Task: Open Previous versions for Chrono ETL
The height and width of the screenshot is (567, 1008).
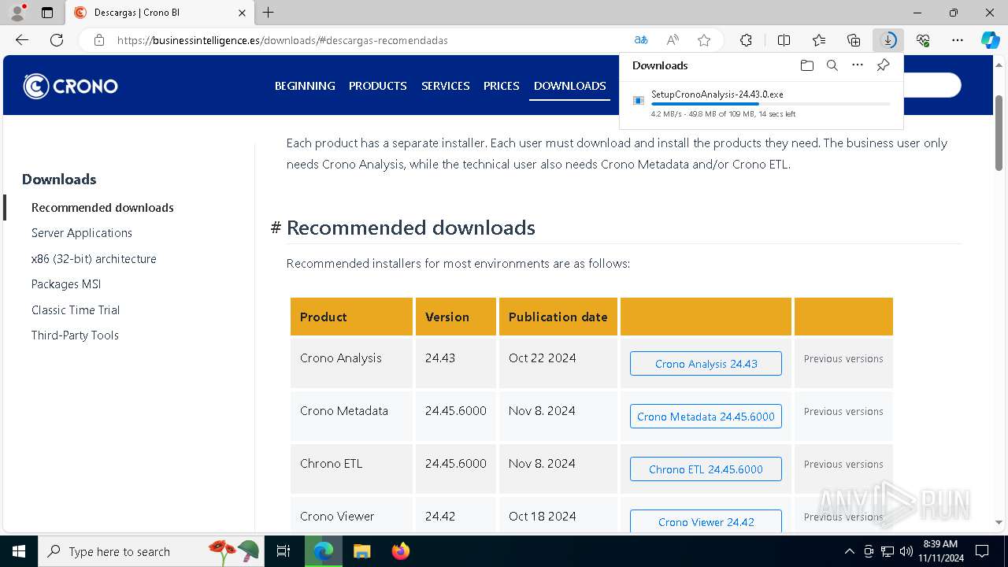Action: [x=843, y=465]
